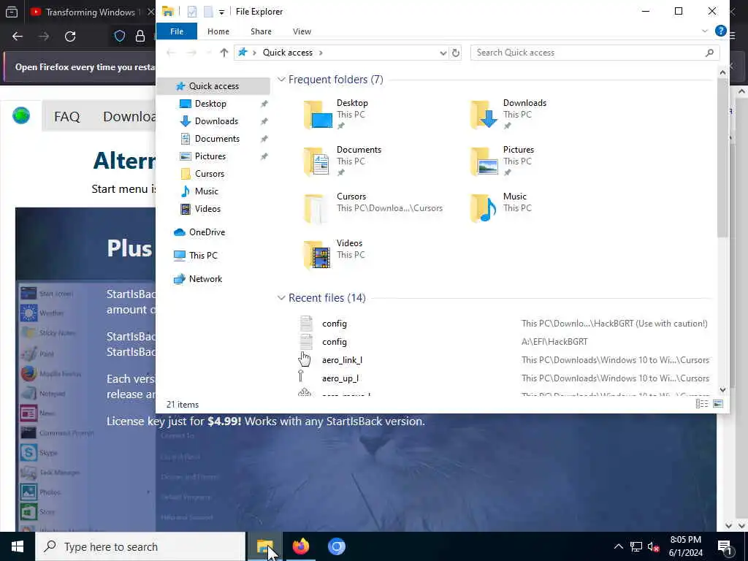Click the taskbar search box
The height and width of the screenshot is (561, 748).
coord(140,546)
